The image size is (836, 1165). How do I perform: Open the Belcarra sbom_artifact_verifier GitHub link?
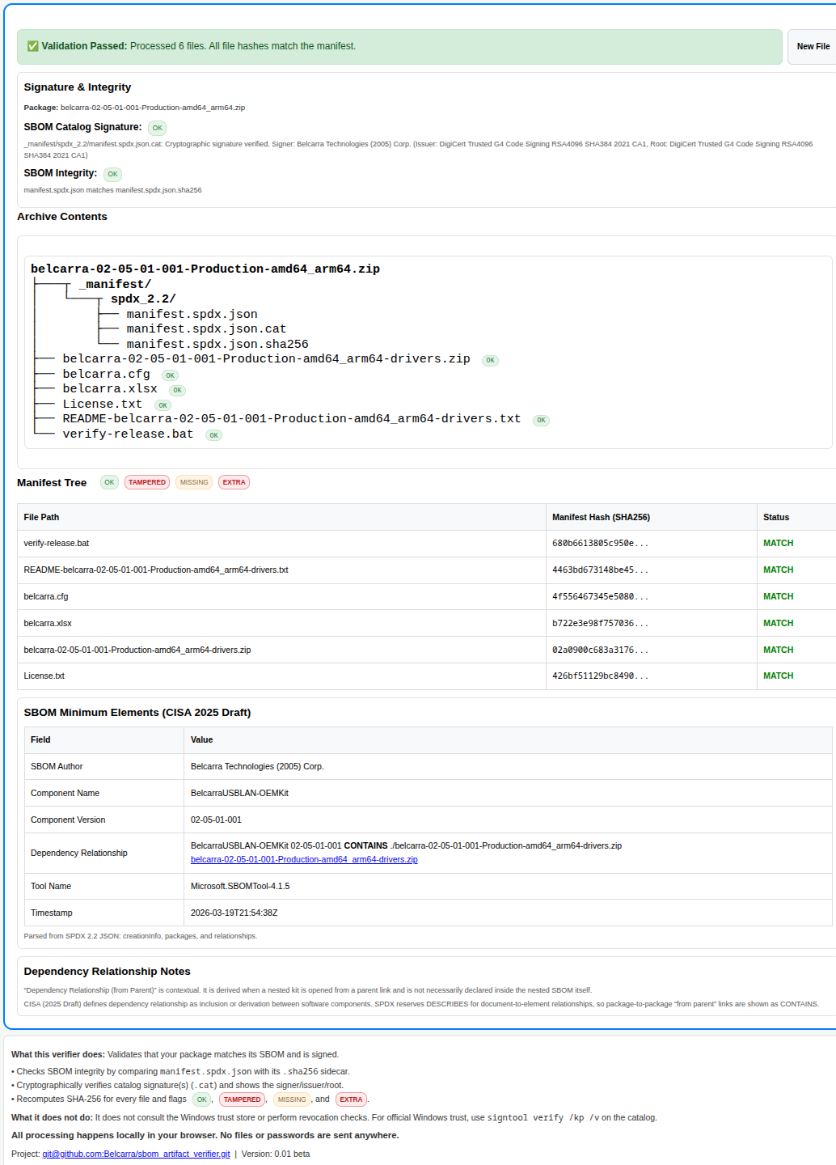coord(136,1154)
